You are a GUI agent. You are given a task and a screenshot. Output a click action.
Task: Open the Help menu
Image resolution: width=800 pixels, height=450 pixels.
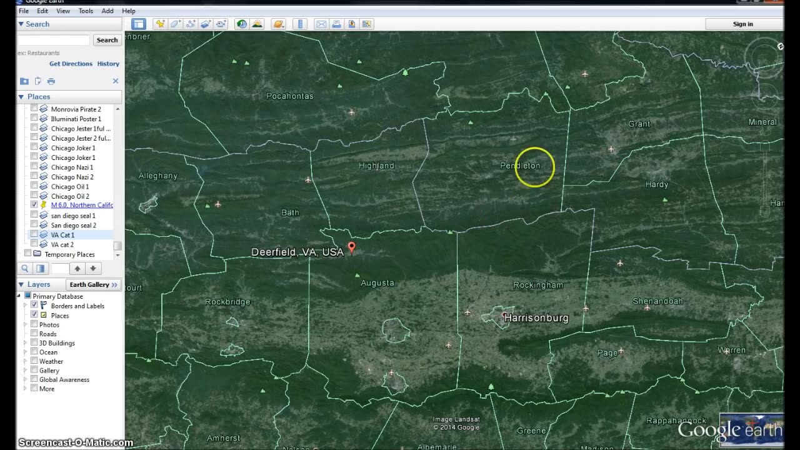pyautogui.click(x=129, y=11)
